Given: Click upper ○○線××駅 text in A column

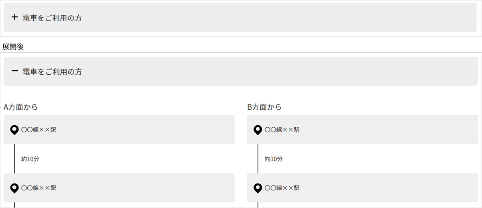Looking at the screenshot, I should 39,130.
